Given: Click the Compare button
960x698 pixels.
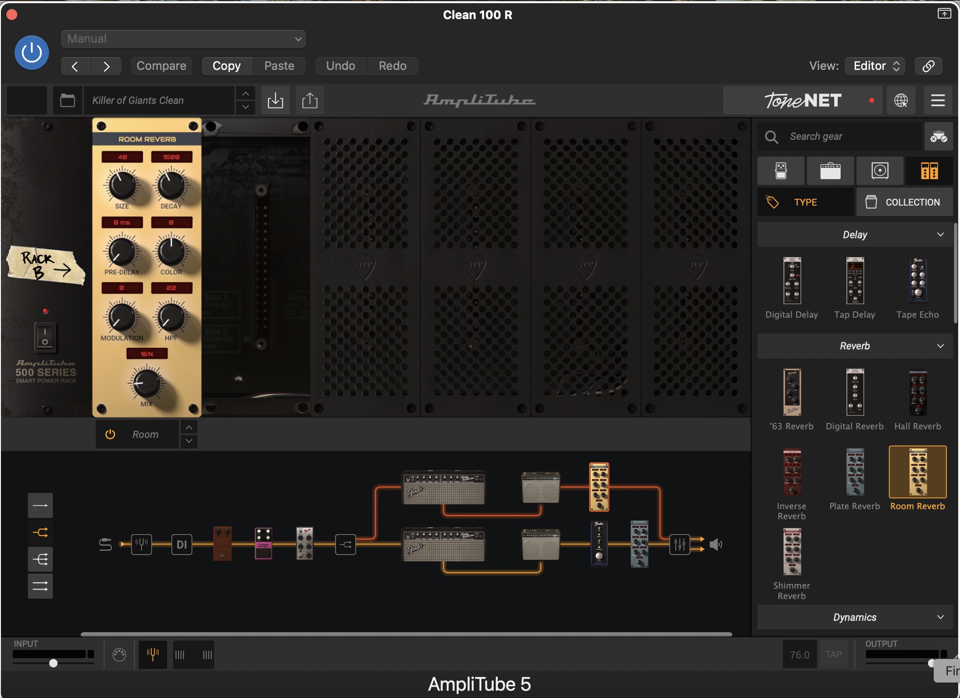Looking at the screenshot, I should pos(161,66).
